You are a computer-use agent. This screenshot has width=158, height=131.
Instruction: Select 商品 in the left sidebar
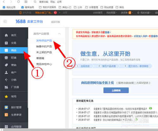[x=14, y=50]
